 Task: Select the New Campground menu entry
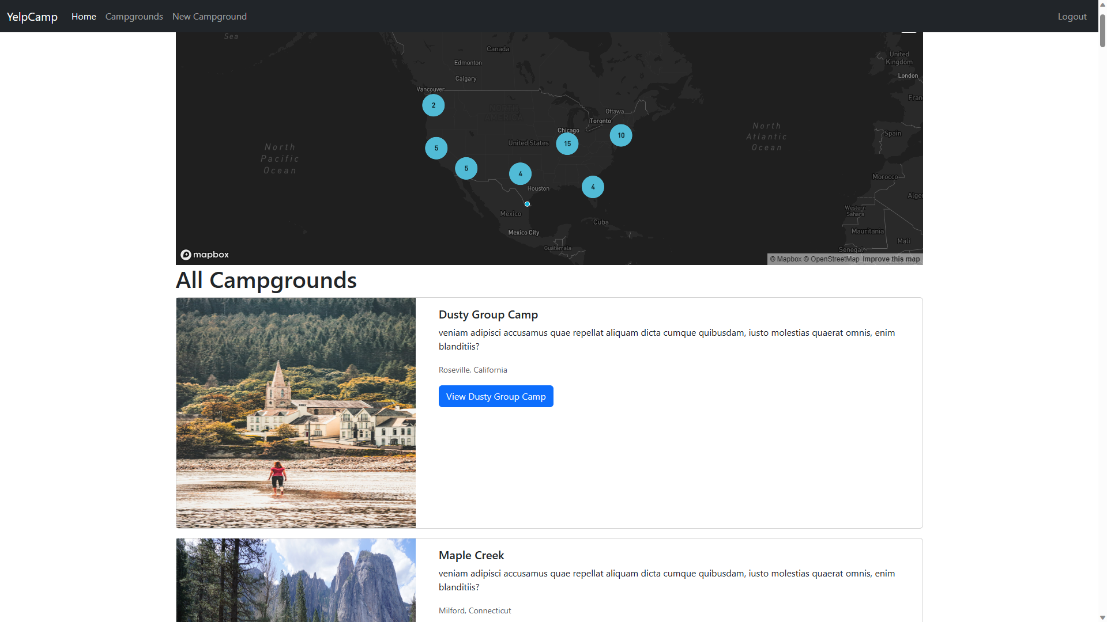coord(209,16)
